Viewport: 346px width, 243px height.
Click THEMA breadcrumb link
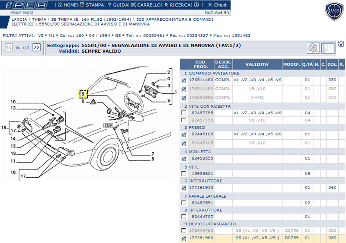pyautogui.click(x=39, y=19)
